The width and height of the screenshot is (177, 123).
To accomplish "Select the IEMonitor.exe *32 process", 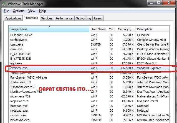I will (89, 87).
